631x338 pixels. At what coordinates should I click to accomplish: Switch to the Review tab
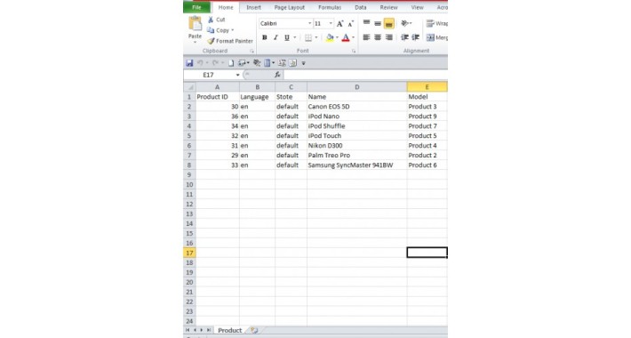(x=388, y=7)
